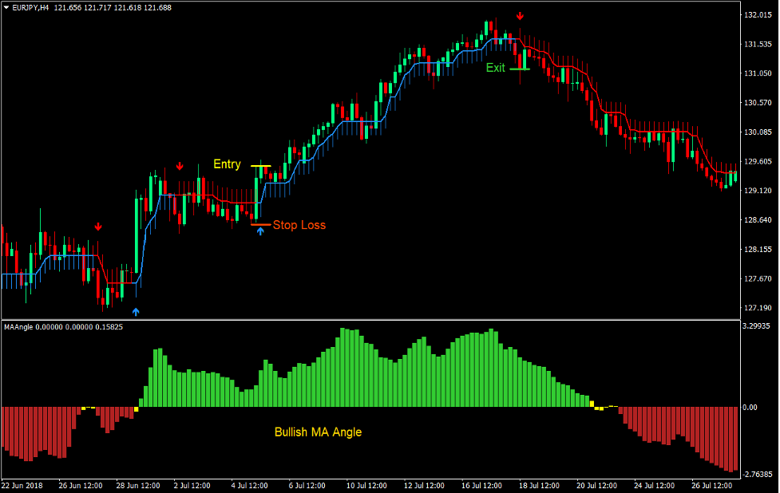The width and height of the screenshot is (780, 493).
Task: Click the red down arrow above Exit
Action: [x=520, y=16]
